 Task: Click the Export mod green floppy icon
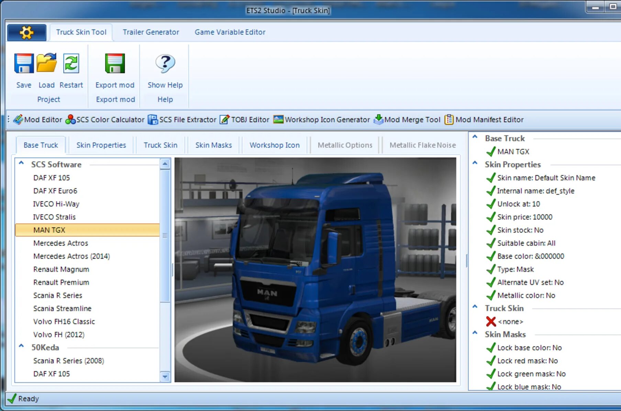[115, 63]
